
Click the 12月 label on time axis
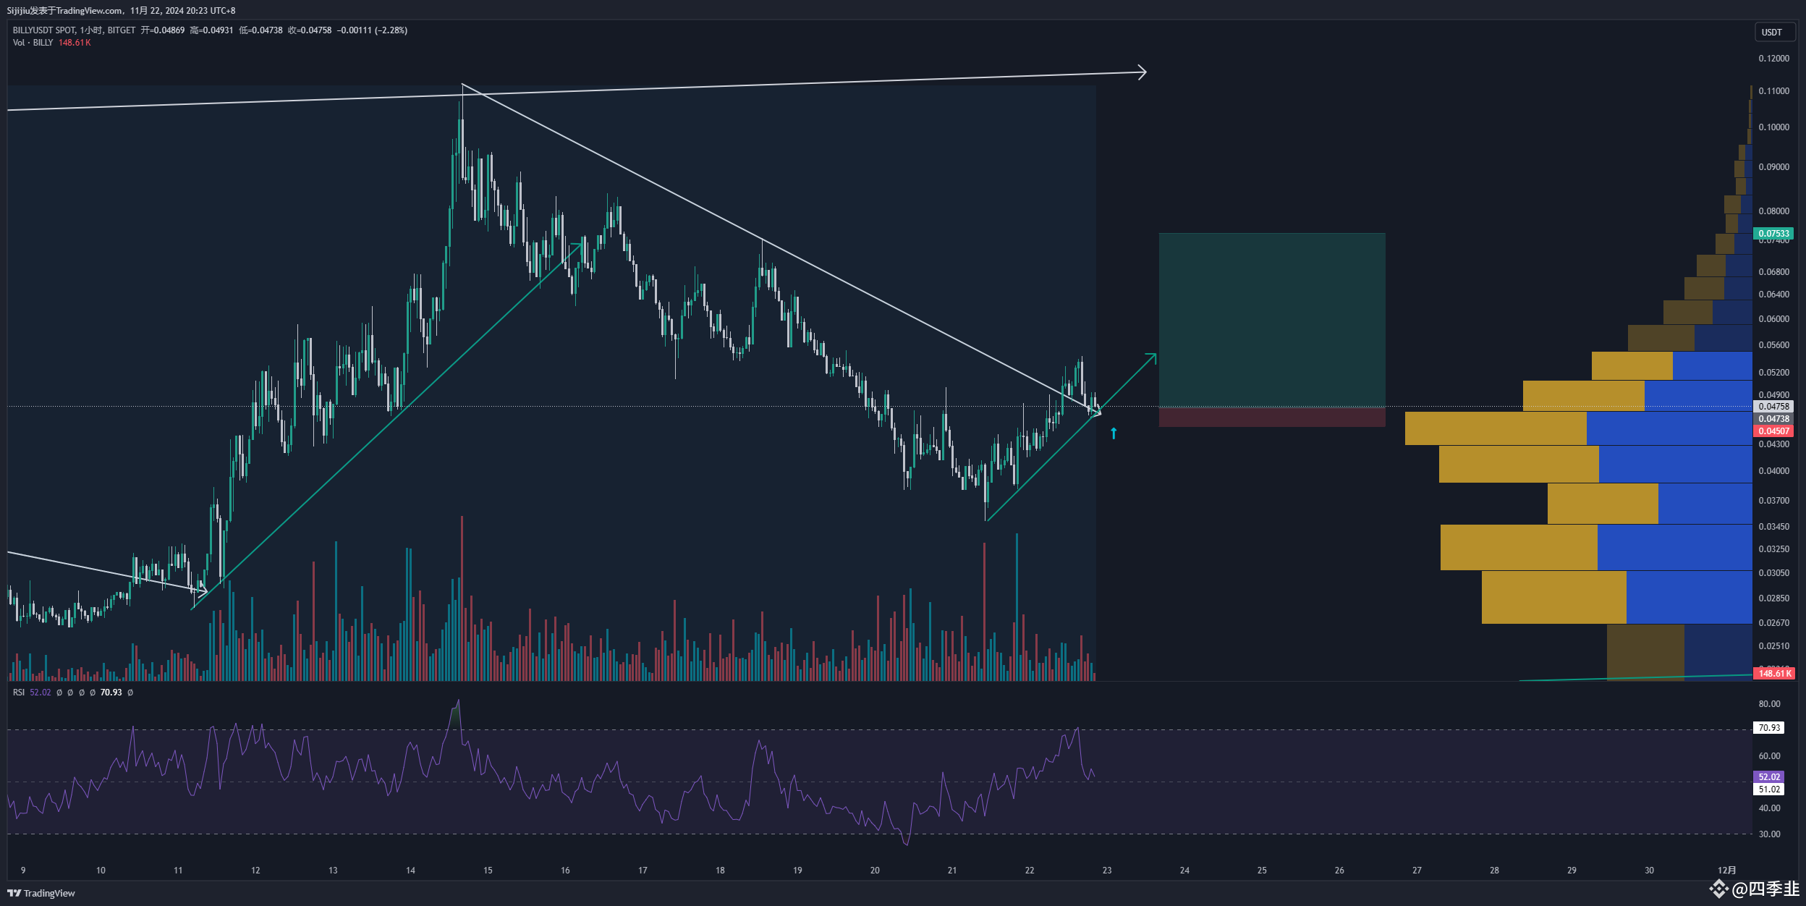tap(1726, 870)
